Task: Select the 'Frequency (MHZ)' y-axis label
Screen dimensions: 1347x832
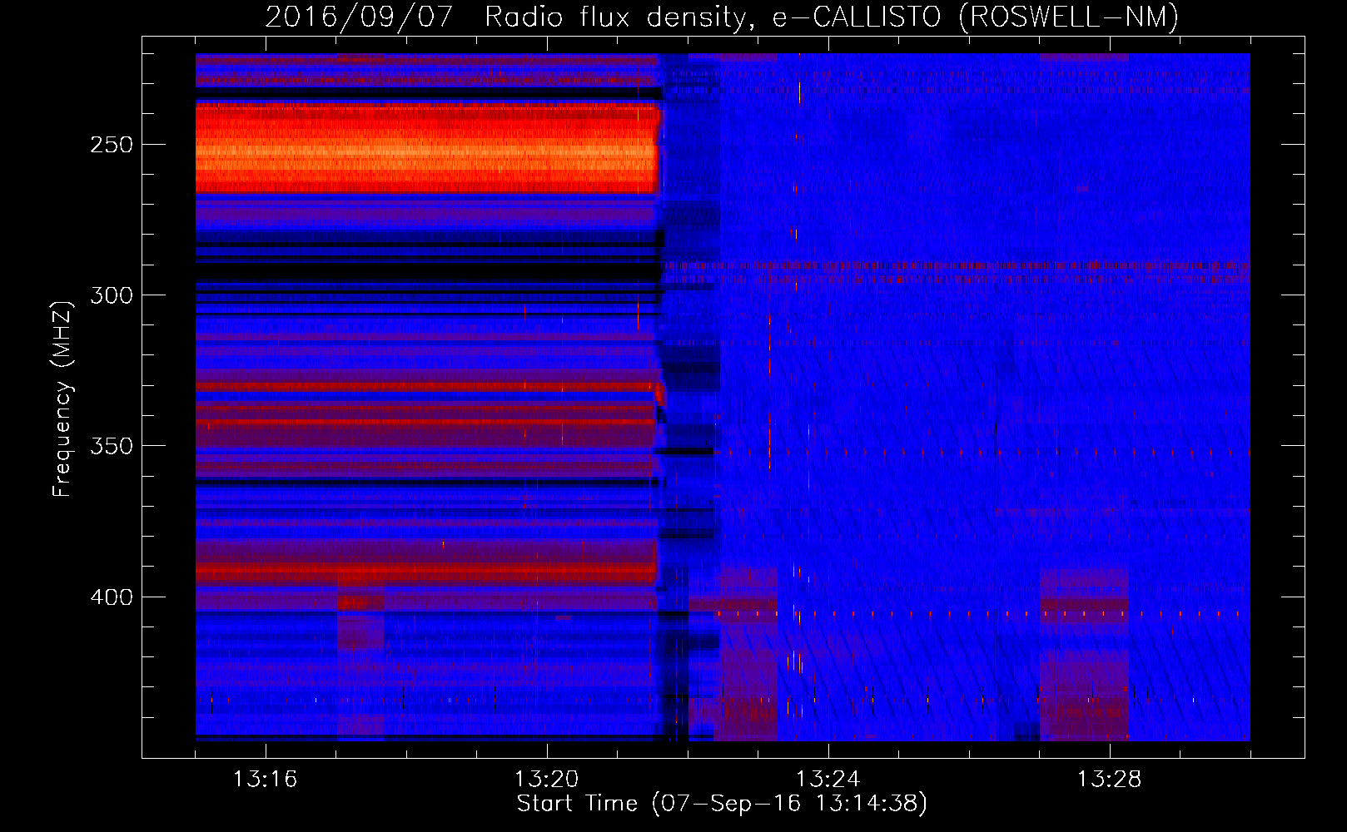Action: click(x=62, y=399)
